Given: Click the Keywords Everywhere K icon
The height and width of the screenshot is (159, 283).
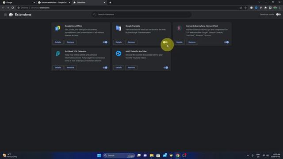Looking at the screenshot, I should 179,28.
